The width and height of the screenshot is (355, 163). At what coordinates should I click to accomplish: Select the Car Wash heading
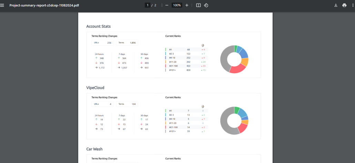94,149
